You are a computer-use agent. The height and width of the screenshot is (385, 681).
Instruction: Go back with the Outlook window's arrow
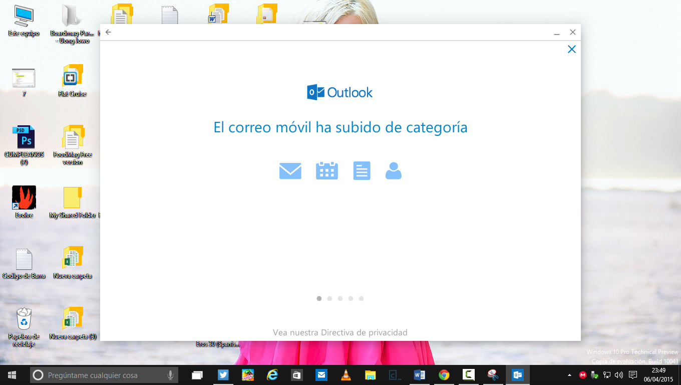pos(108,32)
